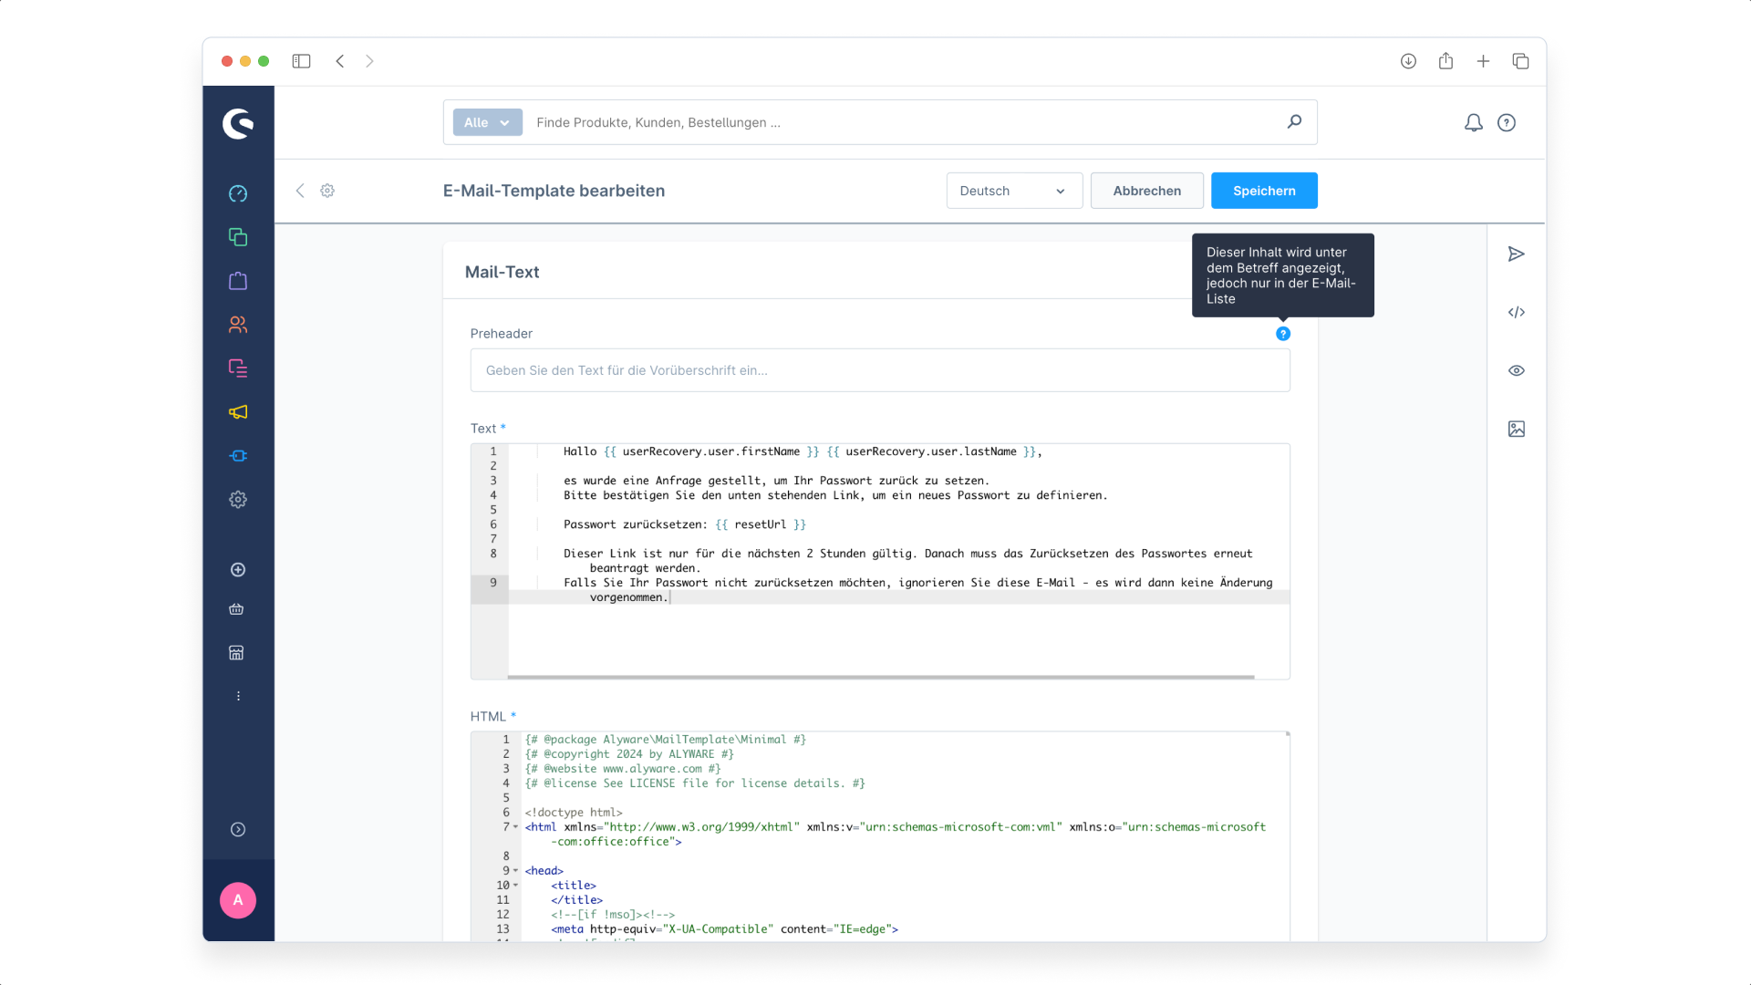Click the Abbrechen button
1751x985 pixels.
coord(1147,191)
